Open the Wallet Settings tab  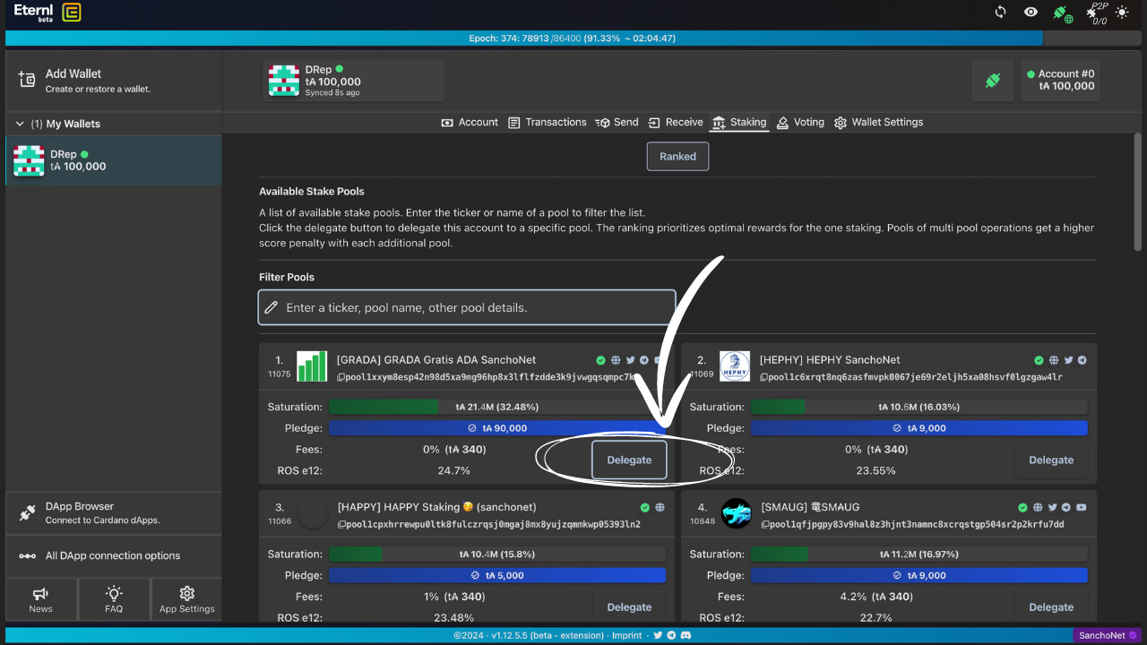[x=878, y=123]
